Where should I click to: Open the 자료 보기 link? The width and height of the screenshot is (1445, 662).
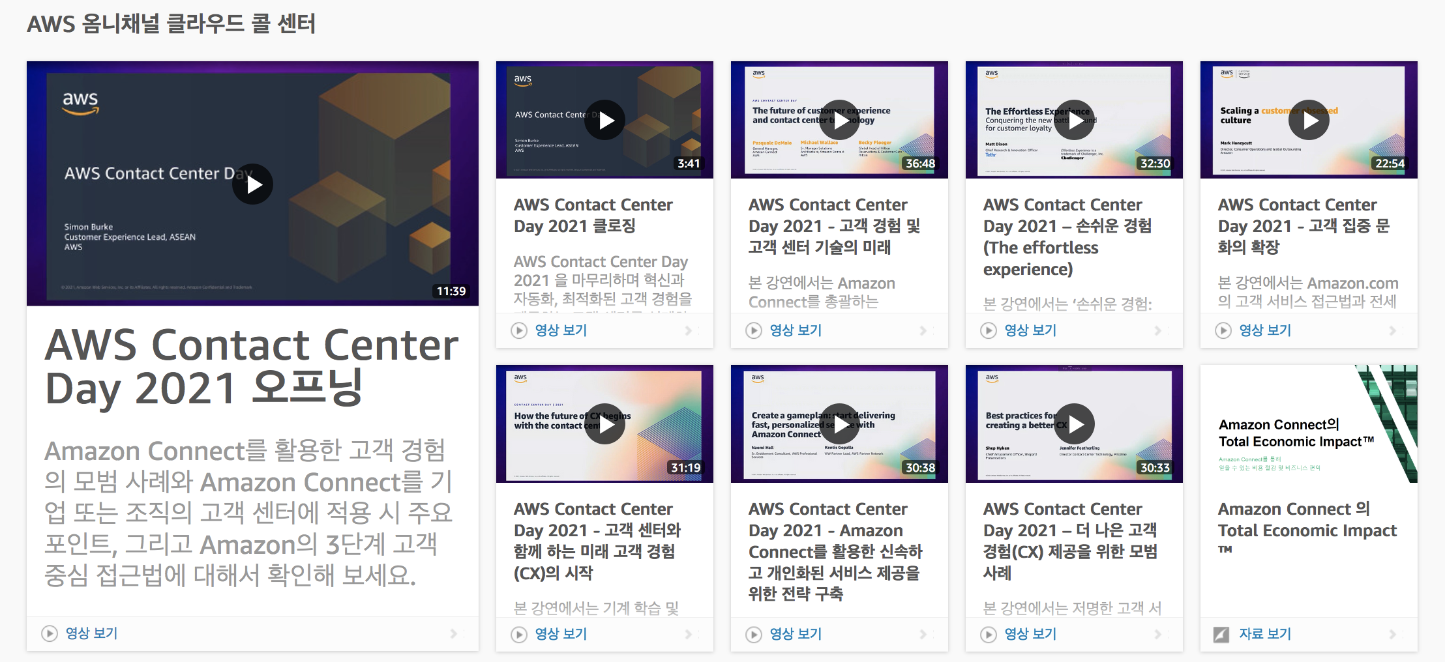click(1265, 634)
